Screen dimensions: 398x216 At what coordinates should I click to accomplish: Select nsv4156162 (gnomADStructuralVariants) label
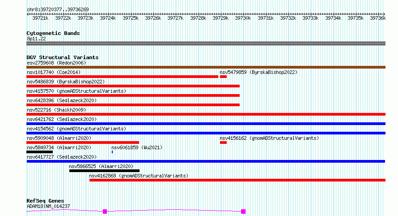point(269,138)
